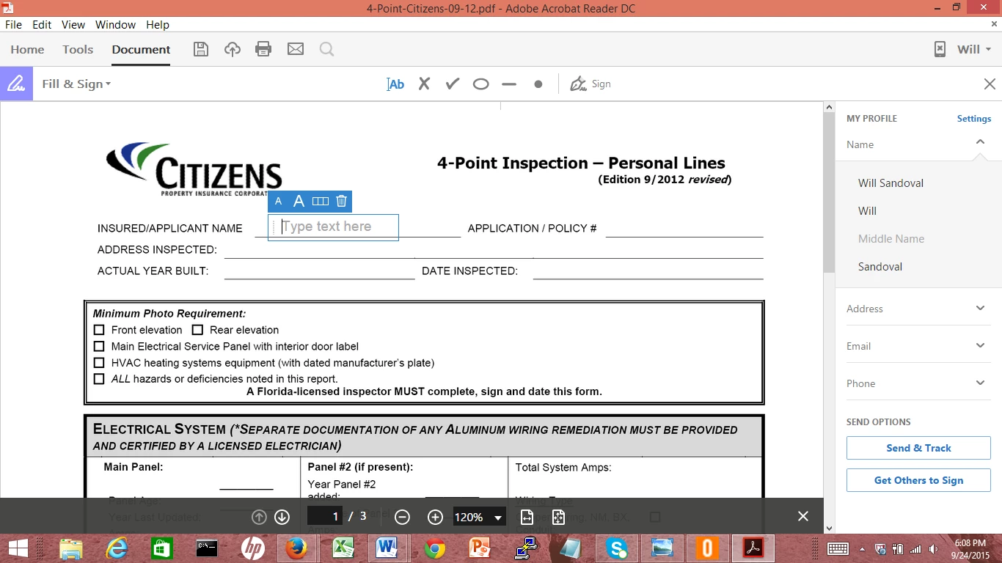
Task: Click the fit width icon
Action: [x=527, y=517]
